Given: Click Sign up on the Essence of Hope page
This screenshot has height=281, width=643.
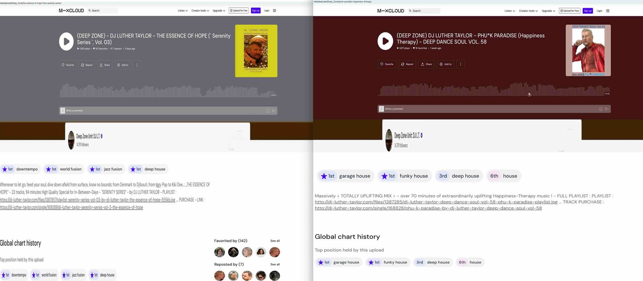Looking at the screenshot, I should click(256, 11).
